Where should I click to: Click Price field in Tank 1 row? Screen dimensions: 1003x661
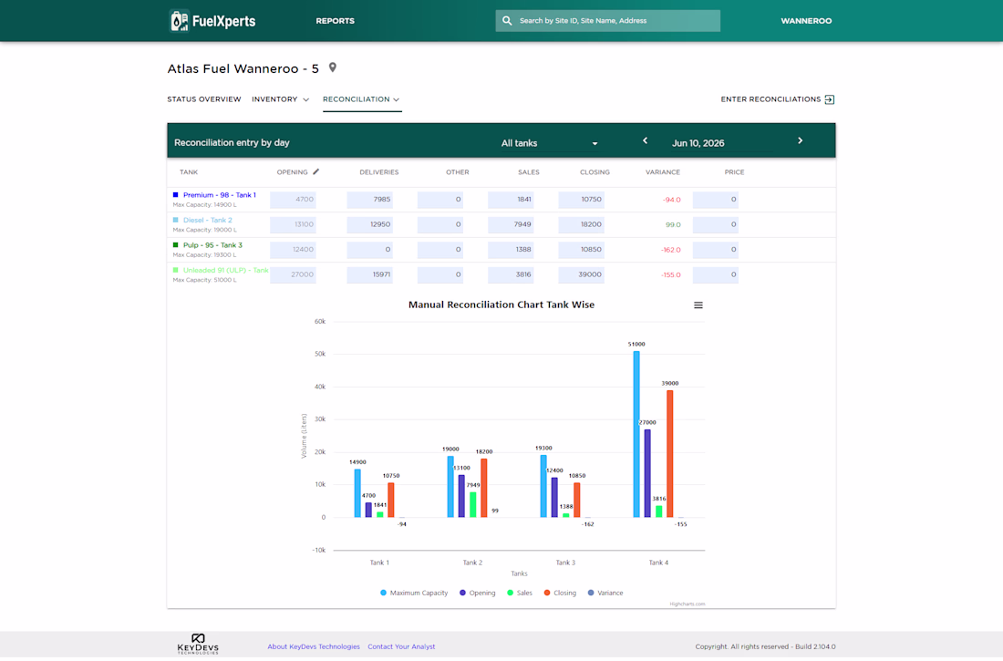pyautogui.click(x=716, y=200)
